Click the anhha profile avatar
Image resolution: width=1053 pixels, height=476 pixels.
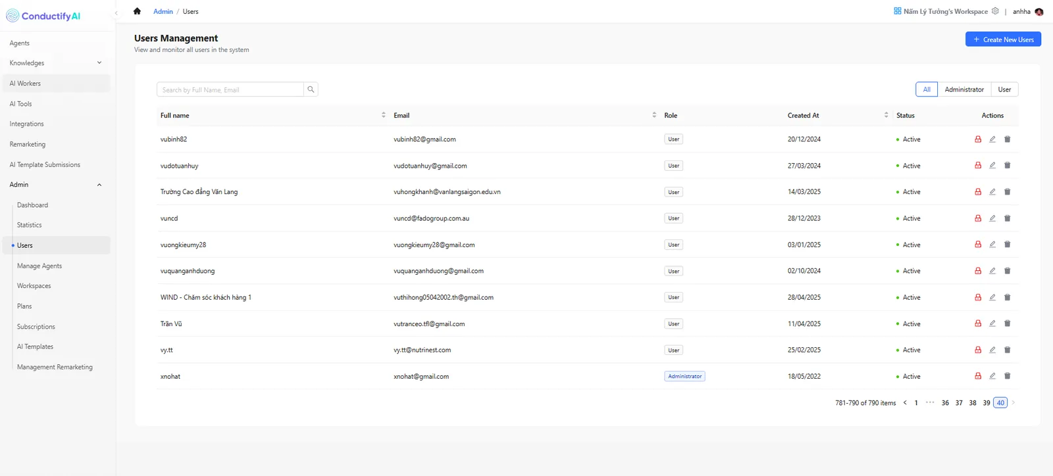[x=1039, y=12]
